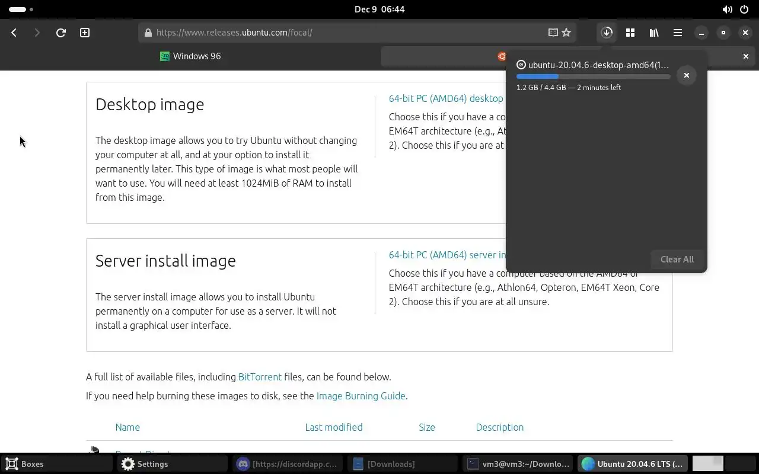Open the clock calendar Dec 9 06:44
Screen dimensions: 759x474
(379, 9)
